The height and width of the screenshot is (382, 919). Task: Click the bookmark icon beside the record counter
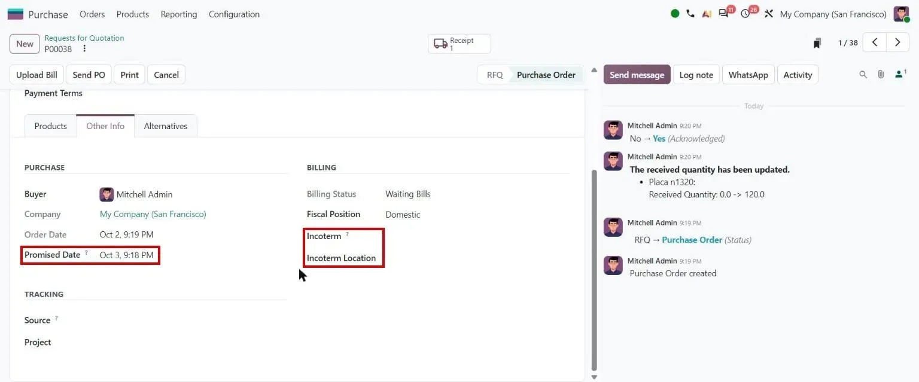(817, 43)
